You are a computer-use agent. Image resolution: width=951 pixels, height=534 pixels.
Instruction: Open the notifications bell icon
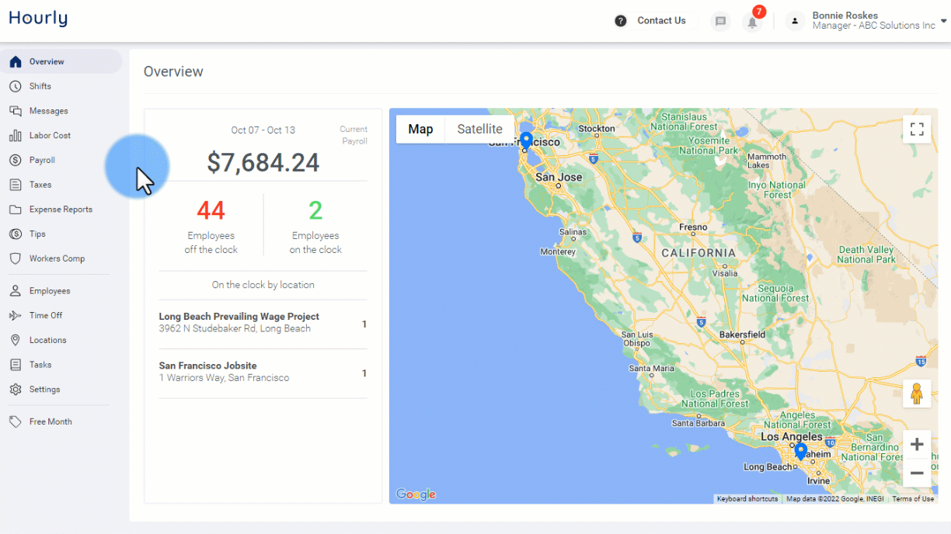[x=752, y=22]
